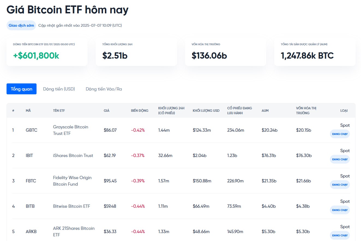Click BITB USD volume $66.49m

(201, 206)
